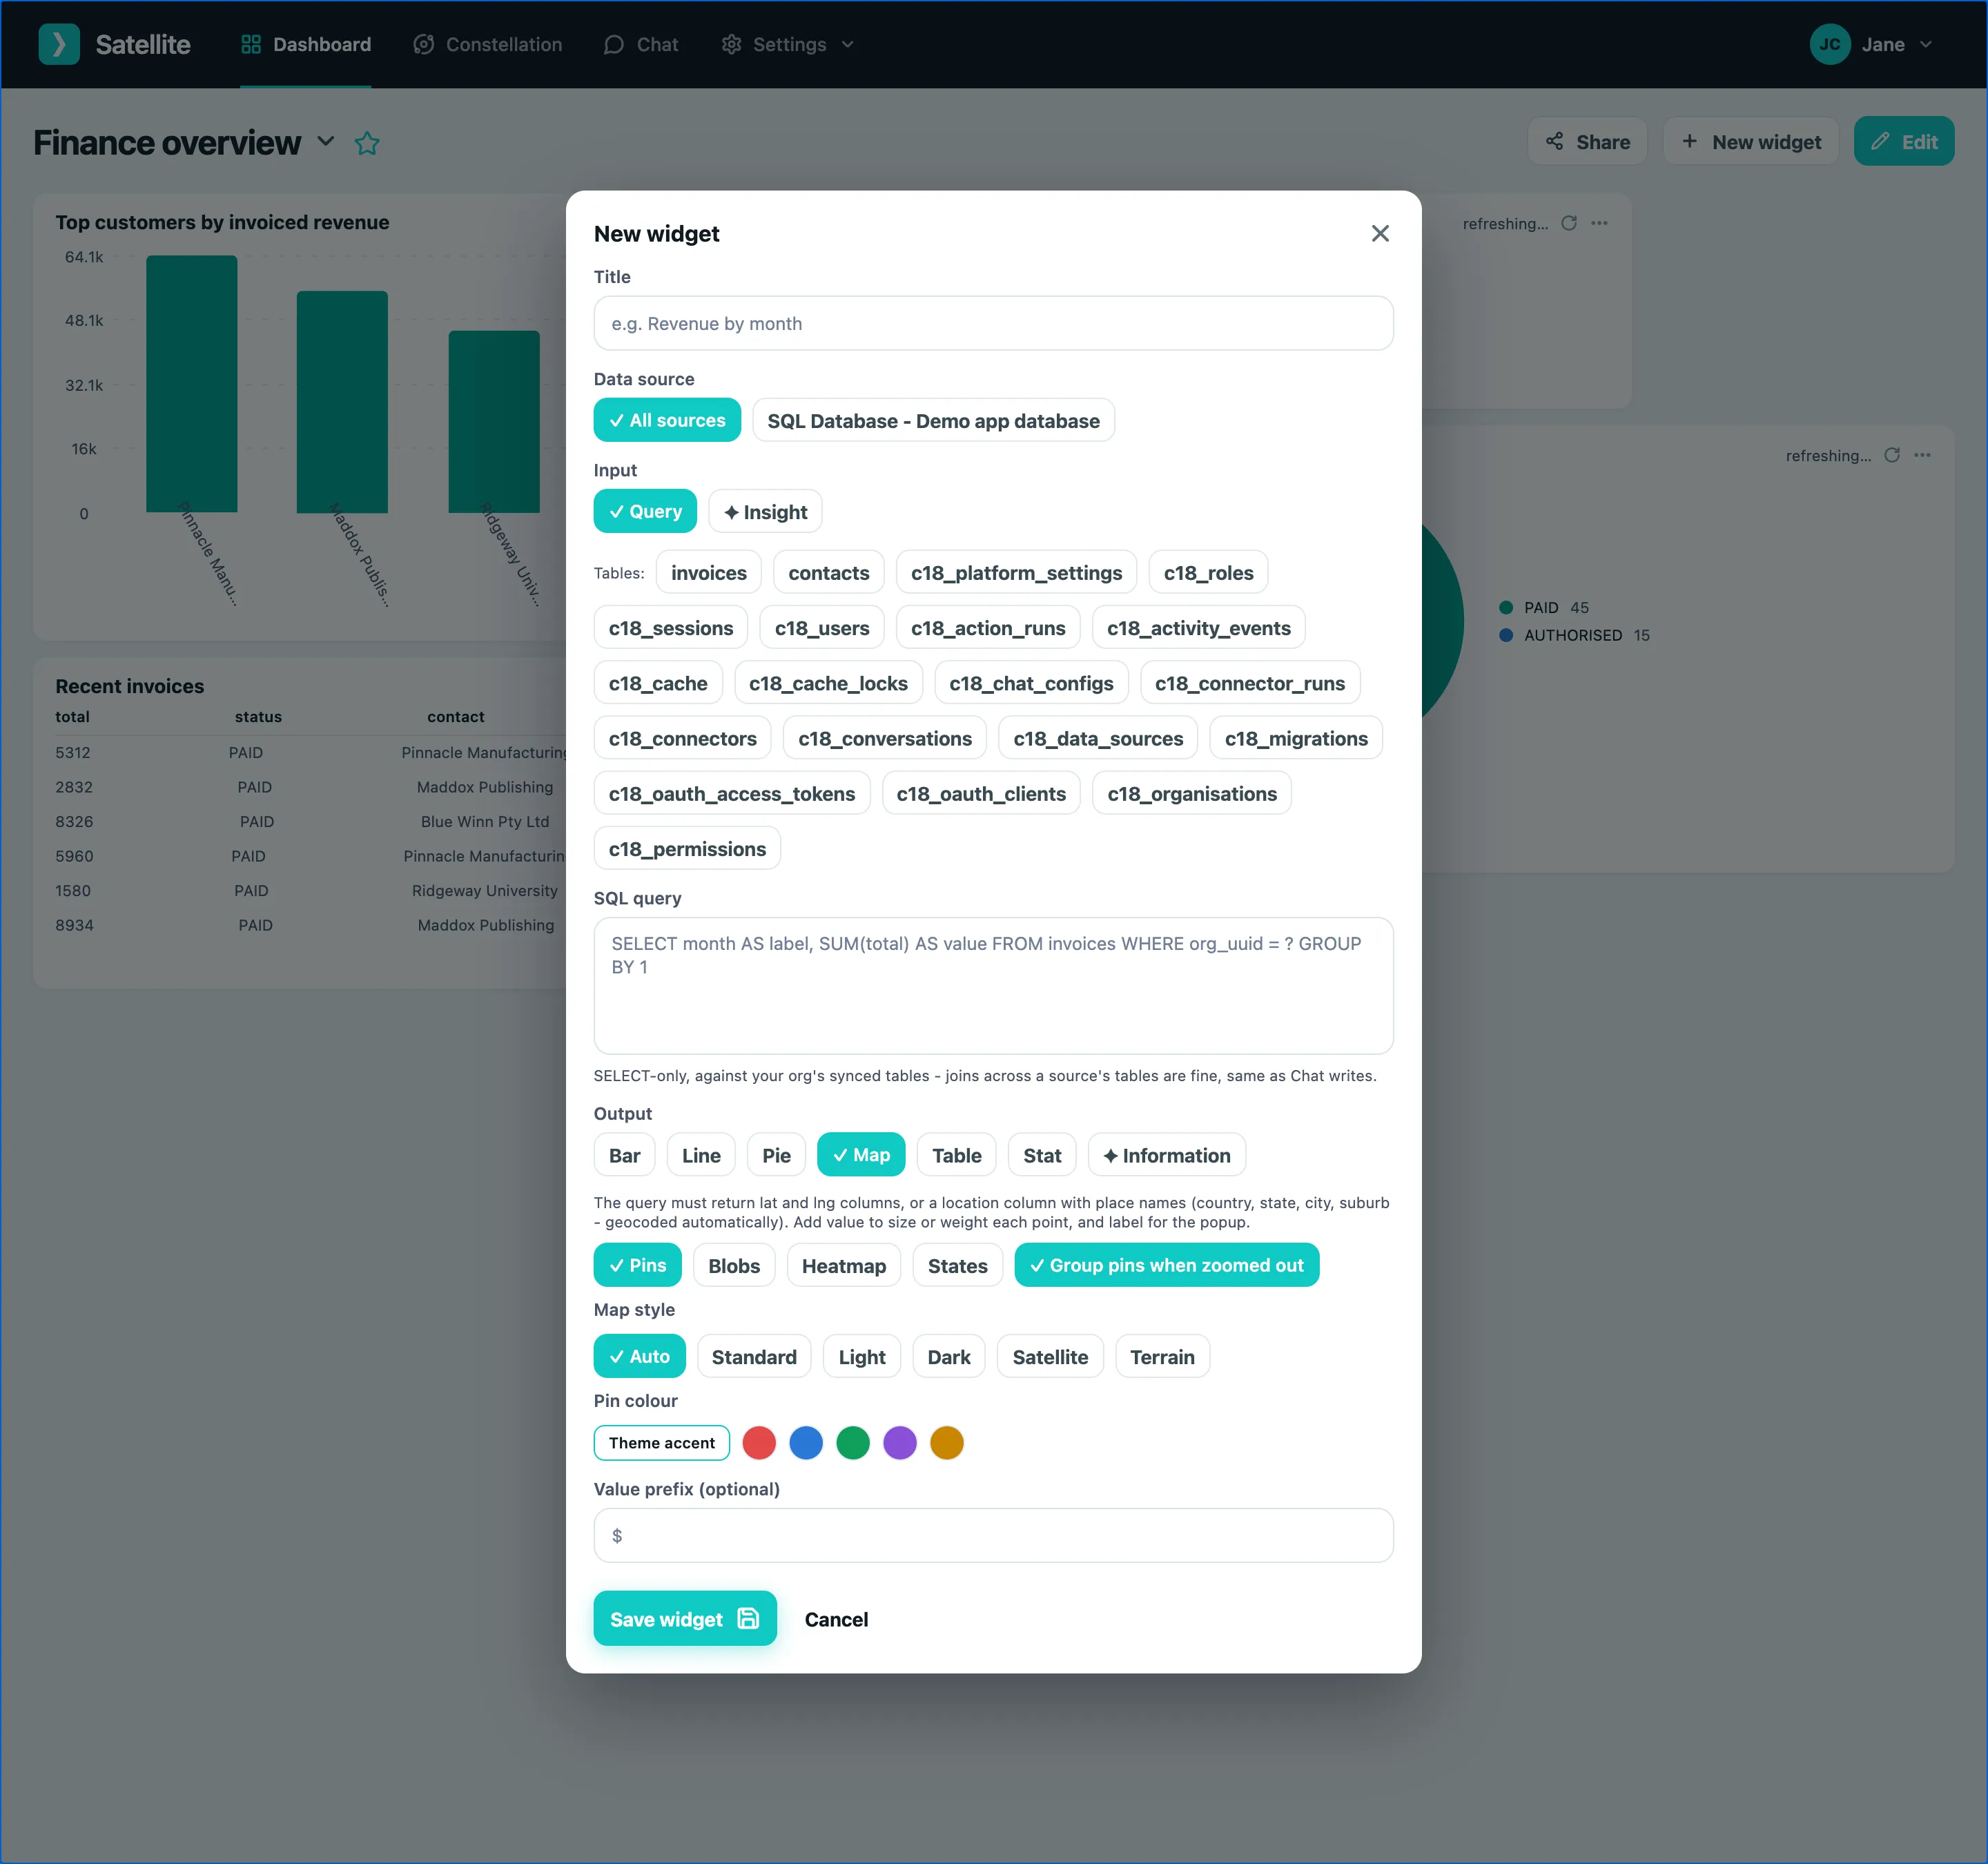Pick the red pin colour
This screenshot has width=1988, height=1864.
(759, 1443)
